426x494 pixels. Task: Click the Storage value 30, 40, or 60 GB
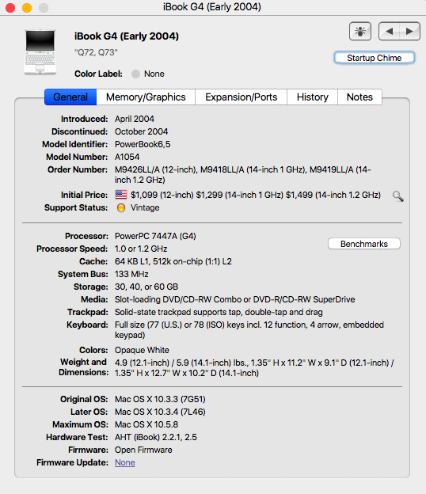(146, 287)
